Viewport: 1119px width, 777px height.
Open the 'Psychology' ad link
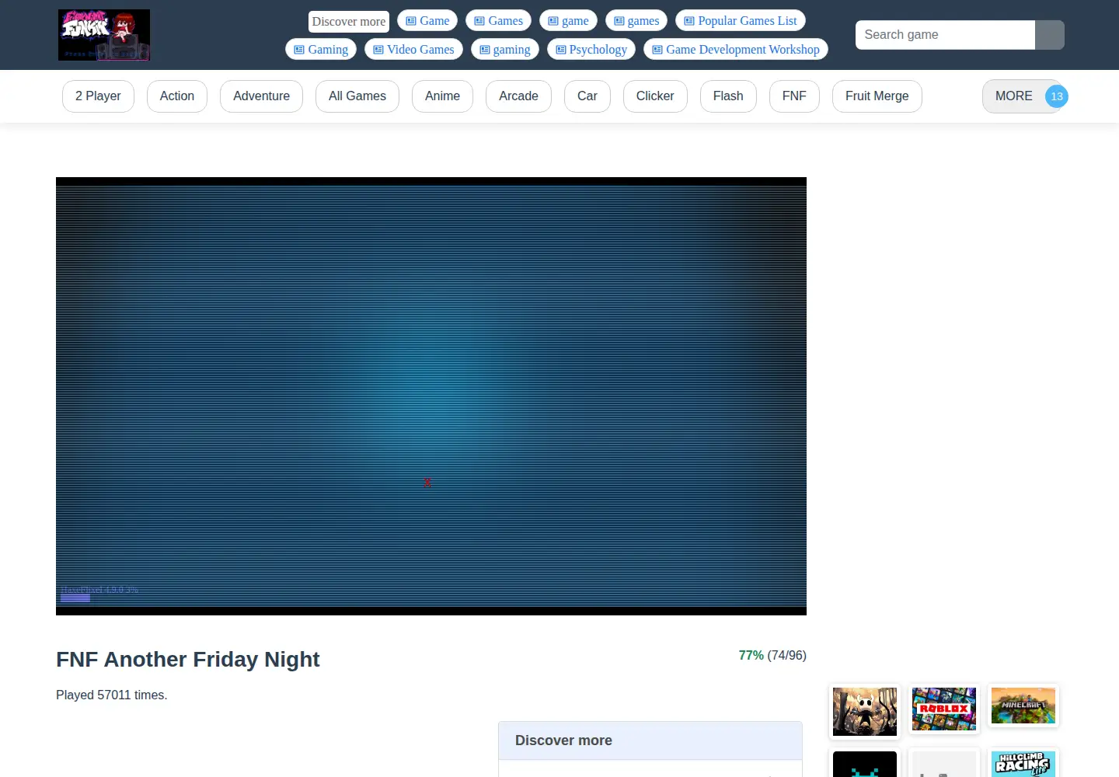click(591, 49)
